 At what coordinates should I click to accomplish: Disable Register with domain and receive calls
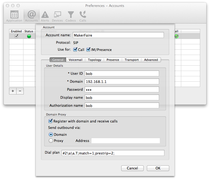click(x=51, y=121)
